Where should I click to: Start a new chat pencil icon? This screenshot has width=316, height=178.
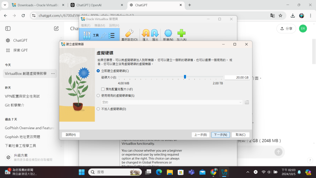click(56, 28)
